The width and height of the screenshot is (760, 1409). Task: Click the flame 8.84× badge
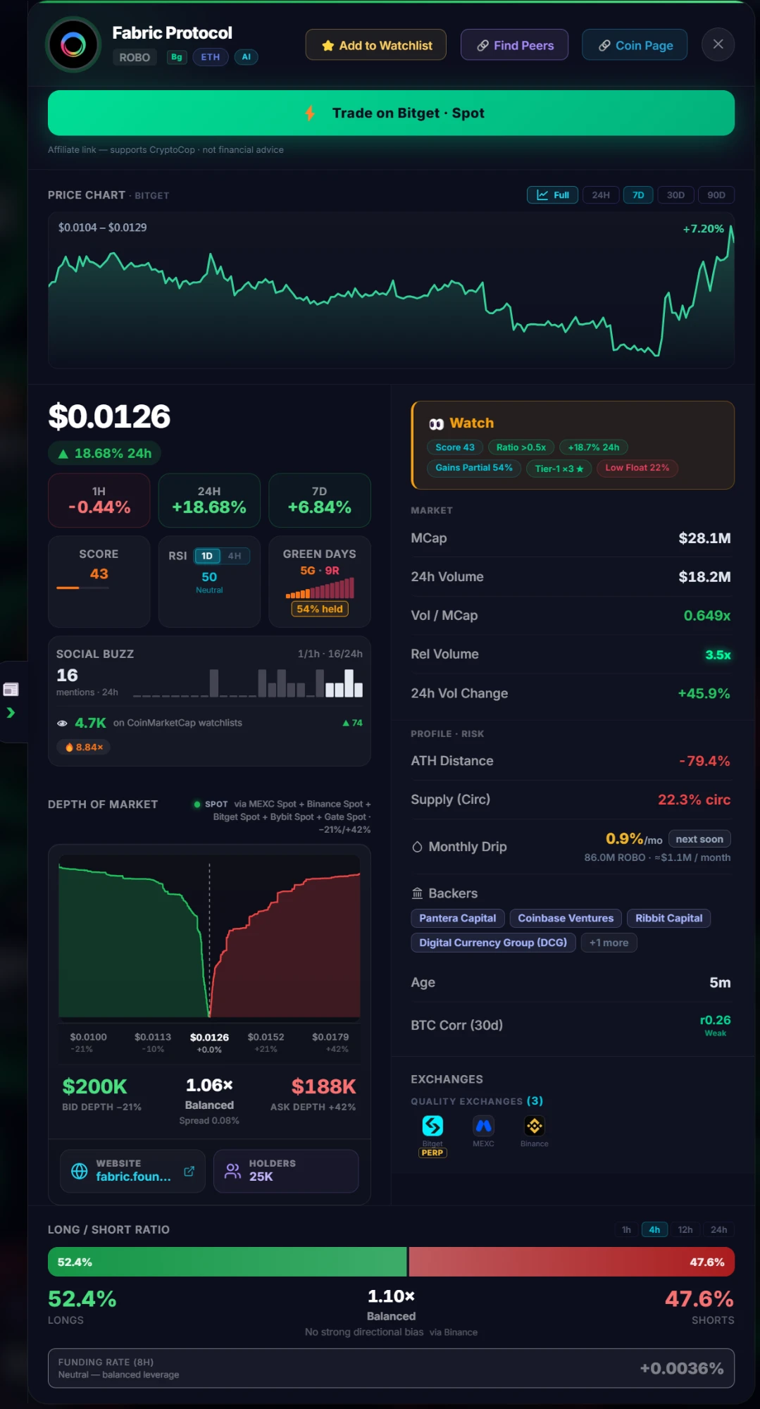pyautogui.click(x=84, y=747)
